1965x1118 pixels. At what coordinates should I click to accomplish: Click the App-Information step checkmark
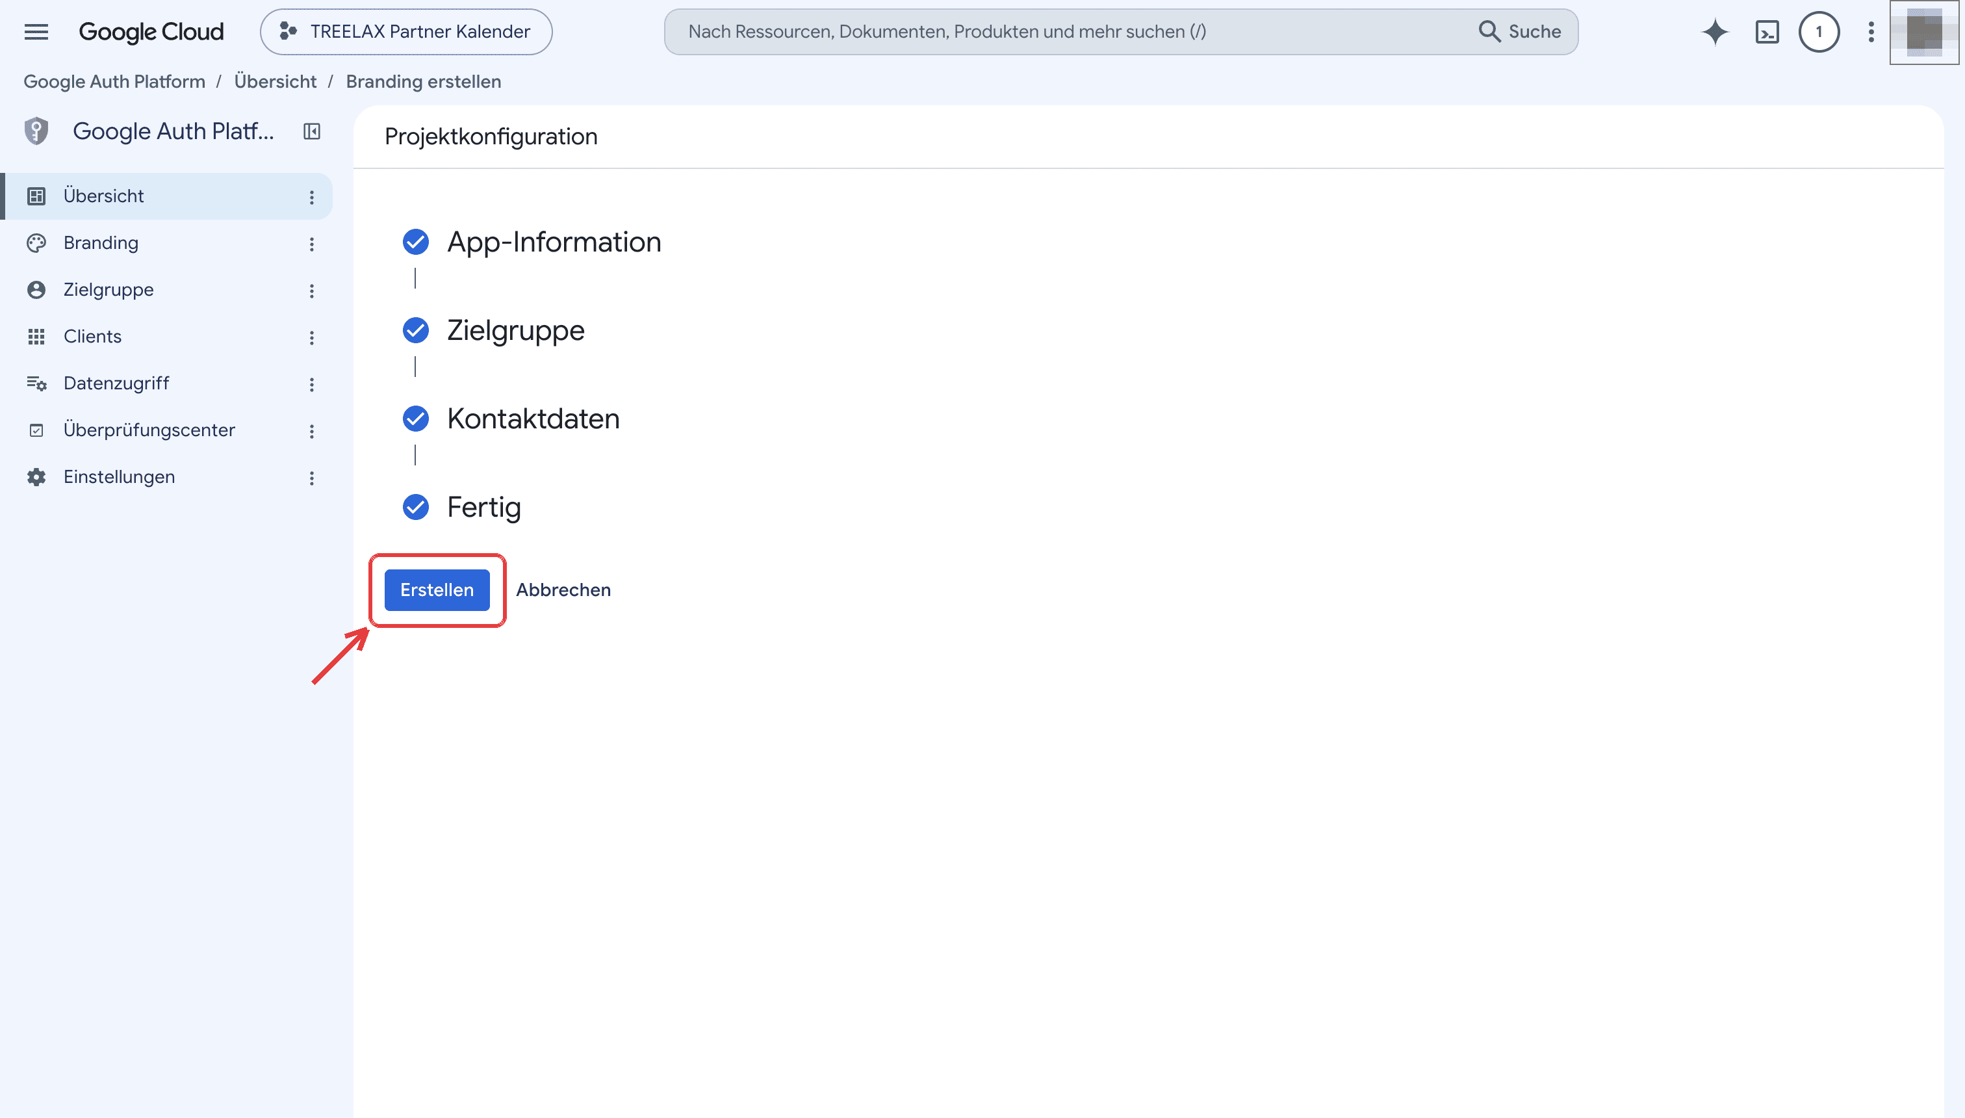point(416,242)
